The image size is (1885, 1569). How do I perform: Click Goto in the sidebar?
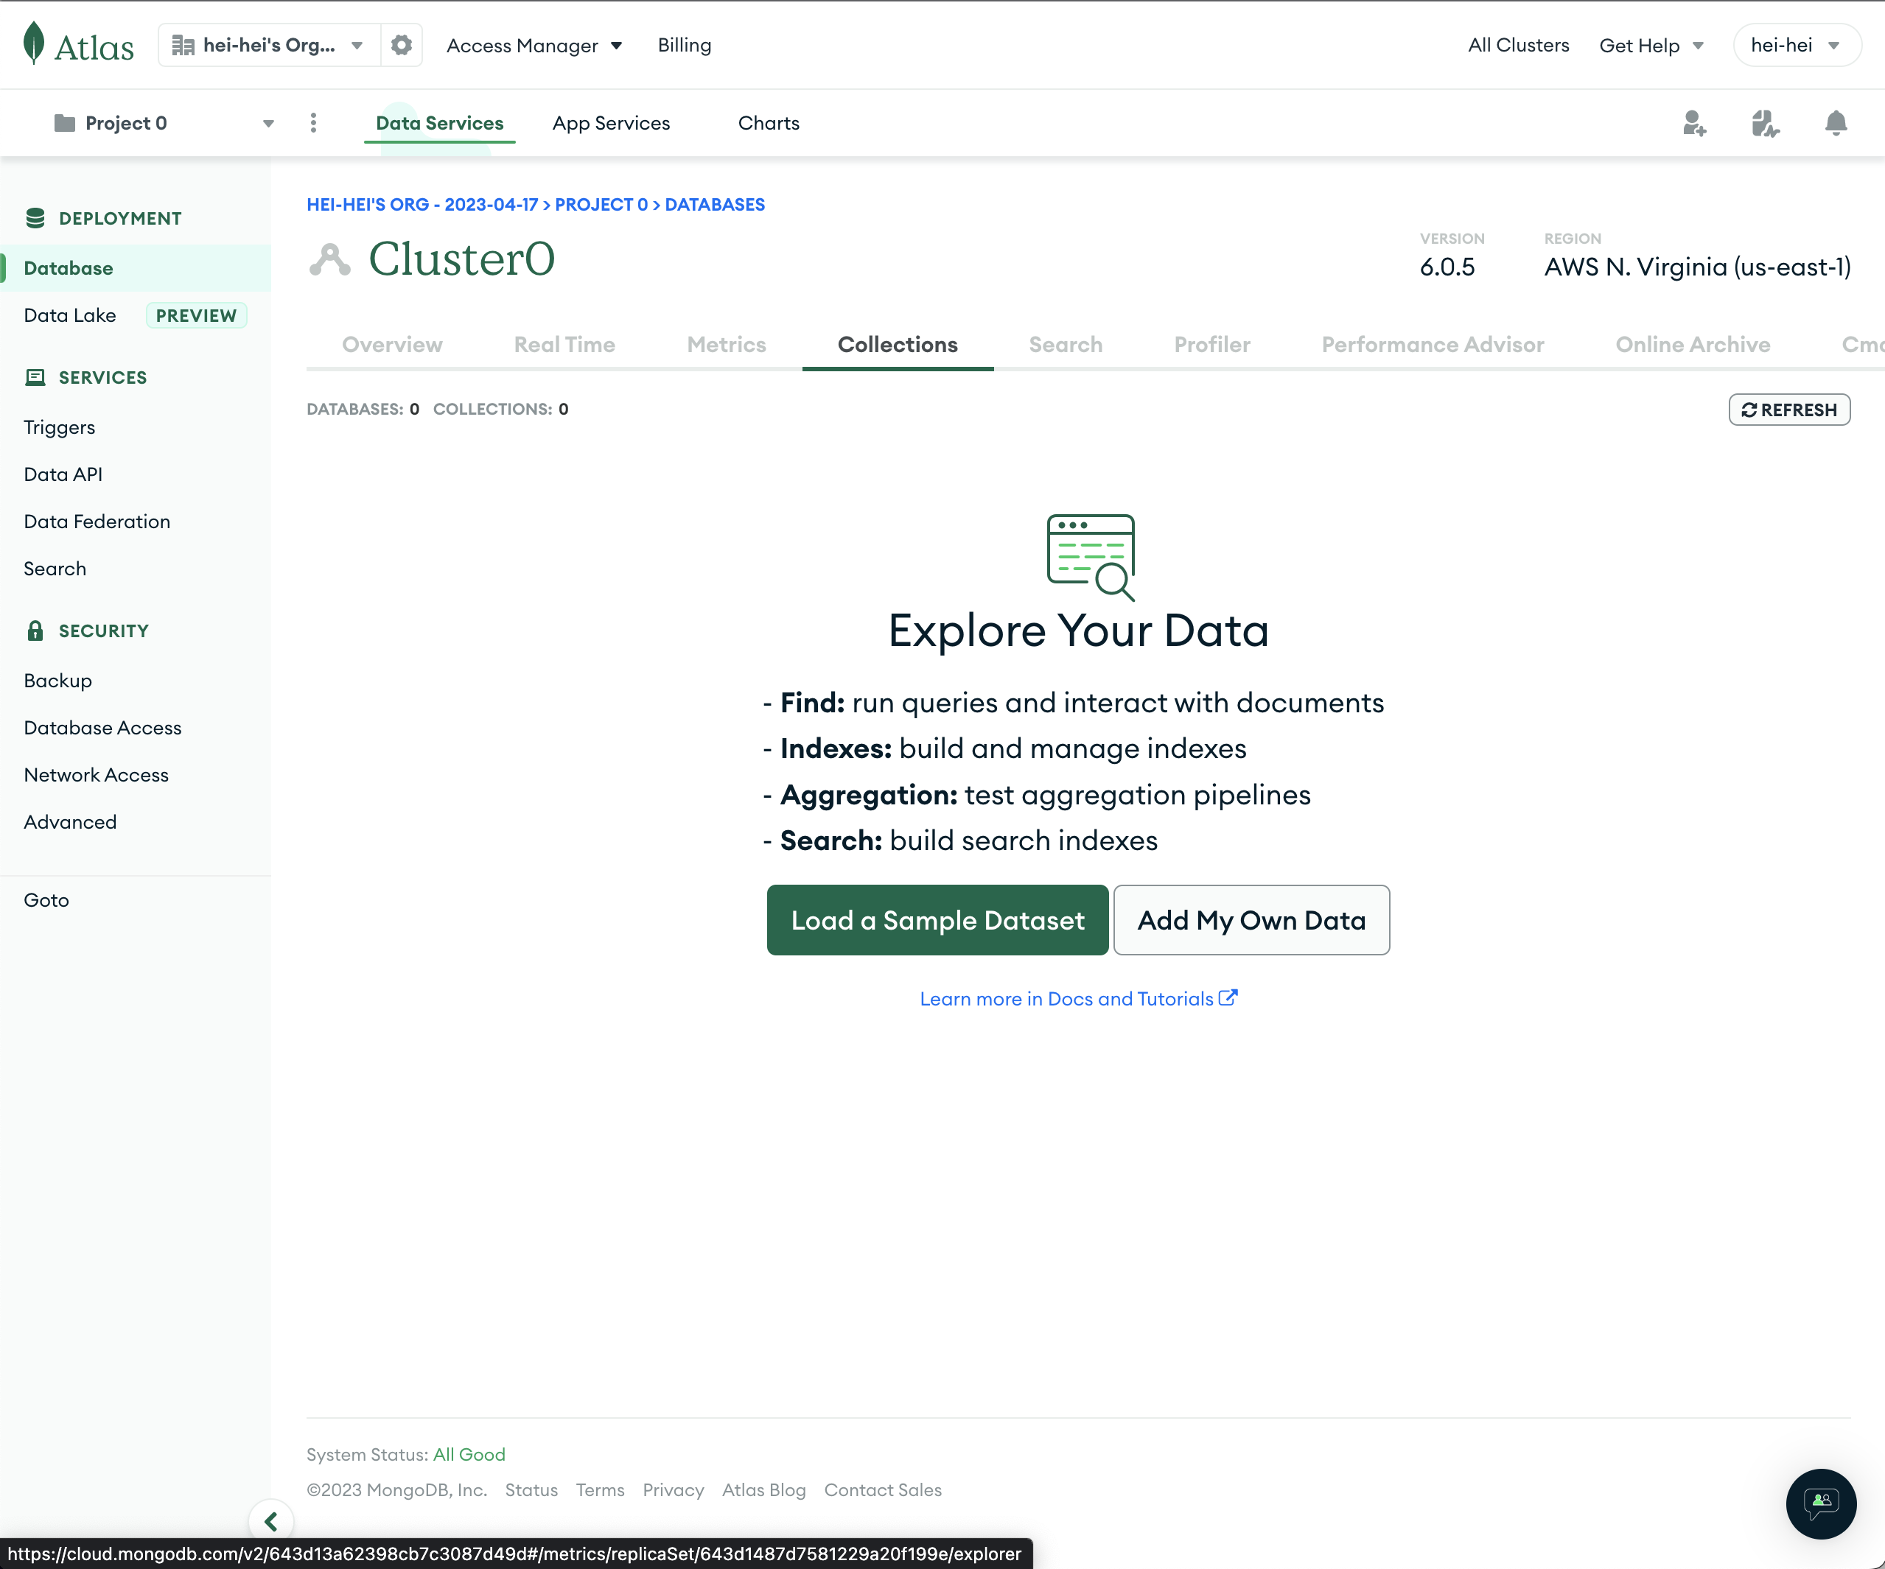[x=46, y=899]
